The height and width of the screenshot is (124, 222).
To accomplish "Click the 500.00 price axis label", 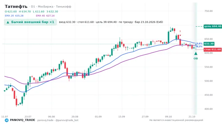I will pyautogui.click(x=208, y=81).
